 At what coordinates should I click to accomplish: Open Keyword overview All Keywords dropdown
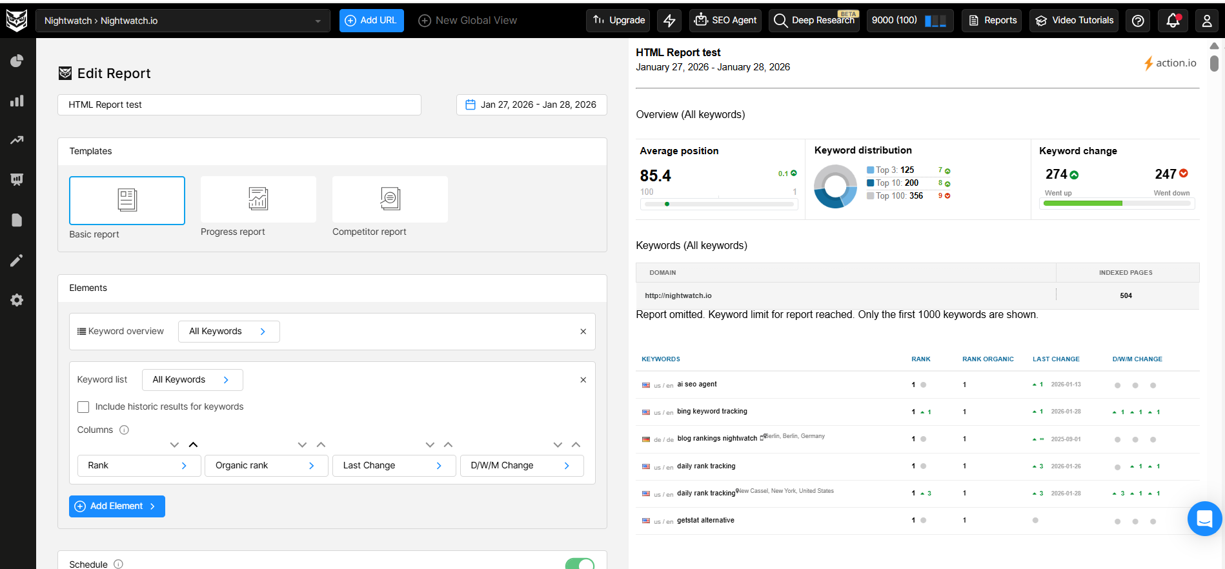(x=229, y=332)
